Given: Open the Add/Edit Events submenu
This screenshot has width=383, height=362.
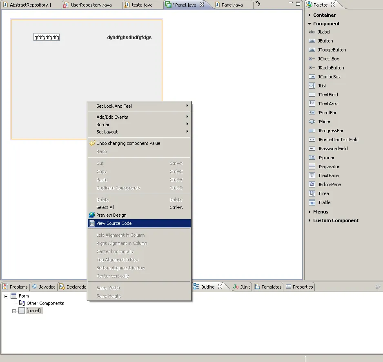Looking at the screenshot, I should [x=139, y=117].
